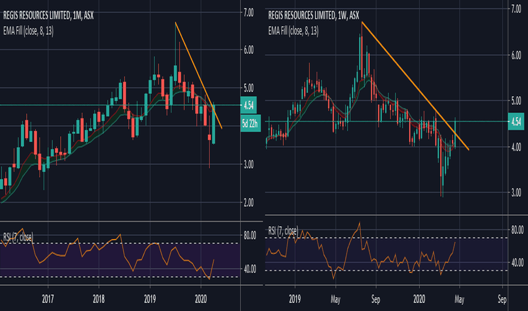This screenshot has width=528, height=311.
Task: Click the 2.00 price level on the monthly axis
Action: coord(249,202)
